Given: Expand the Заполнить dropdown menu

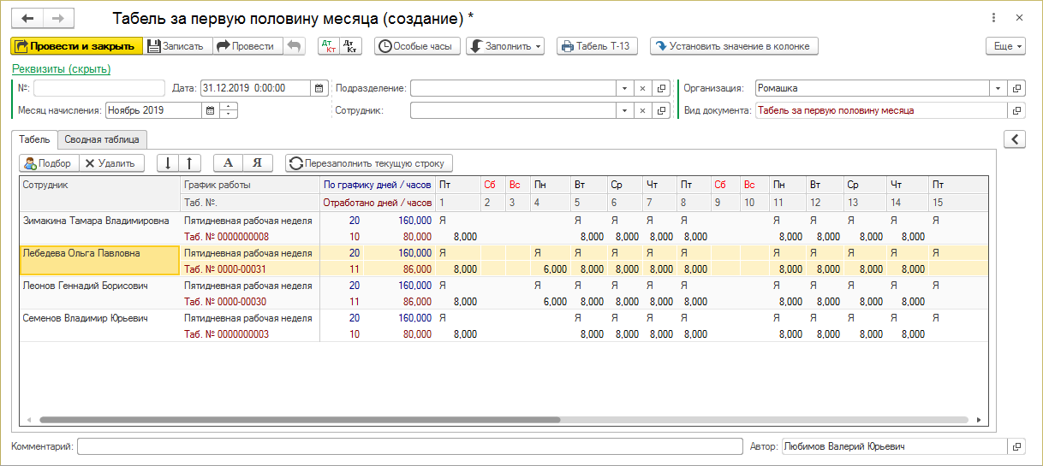Looking at the screenshot, I should 505,46.
